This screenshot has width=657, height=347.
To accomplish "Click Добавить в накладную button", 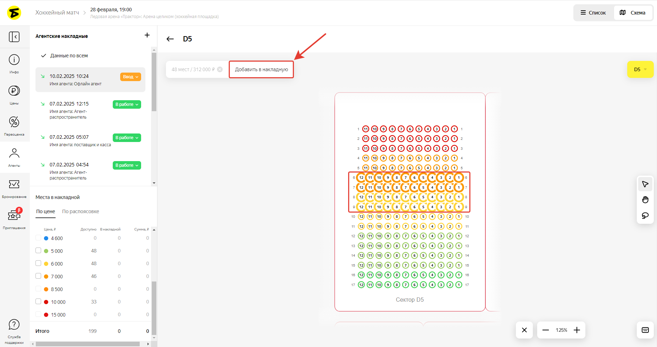I will 261,69.
